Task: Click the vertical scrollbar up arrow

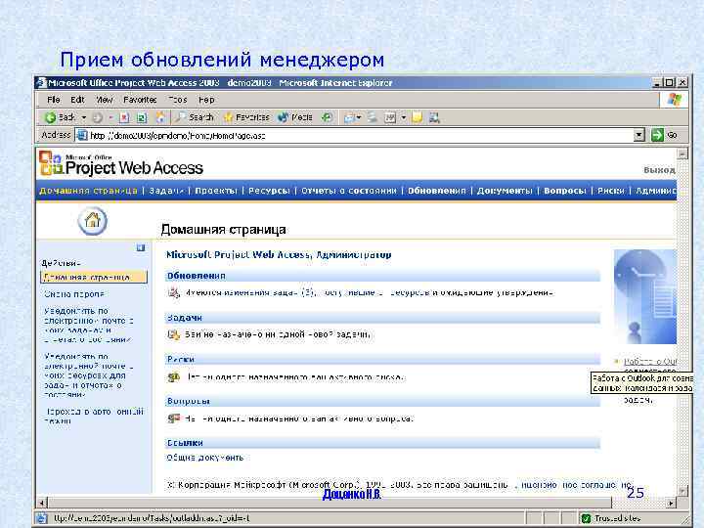Action: [682, 154]
